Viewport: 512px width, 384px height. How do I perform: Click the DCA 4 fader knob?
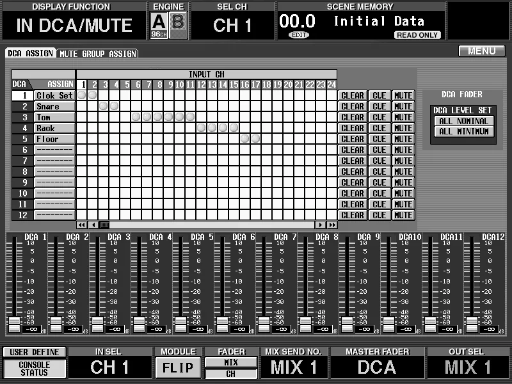point(140,324)
